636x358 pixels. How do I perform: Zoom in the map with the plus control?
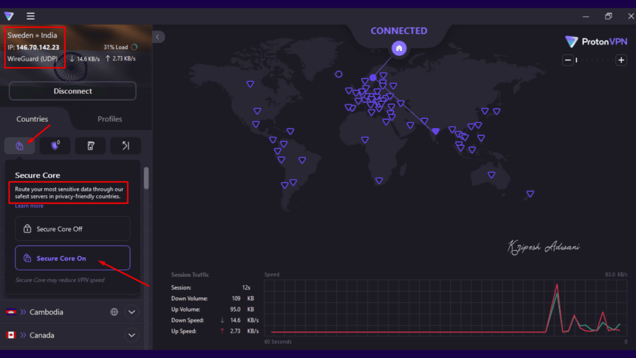(620, 60)
